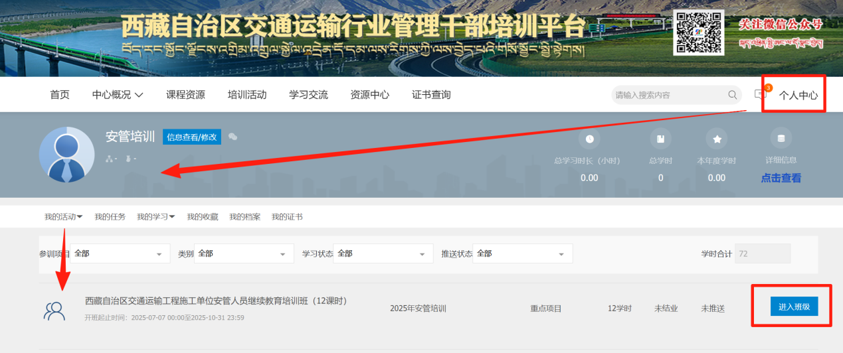Click the user profile avatar
The image size is (843, 353).
click(x=66, y=155)
